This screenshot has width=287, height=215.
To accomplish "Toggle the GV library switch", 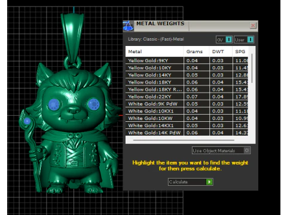I will click(229, 39).
